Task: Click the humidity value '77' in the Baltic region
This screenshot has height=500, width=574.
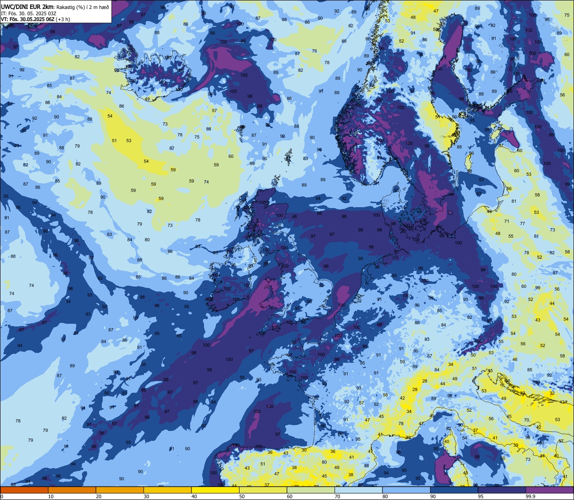Action: [522, 223]
